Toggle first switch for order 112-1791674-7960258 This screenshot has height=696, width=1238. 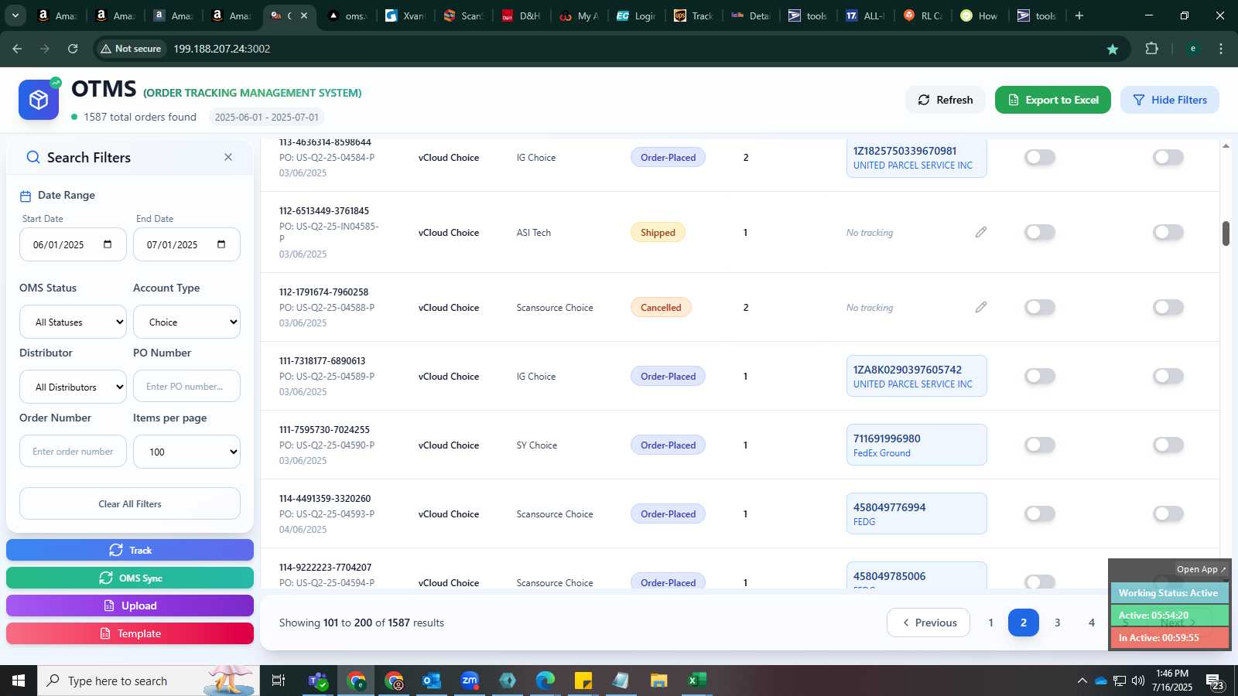[1040, 307]
